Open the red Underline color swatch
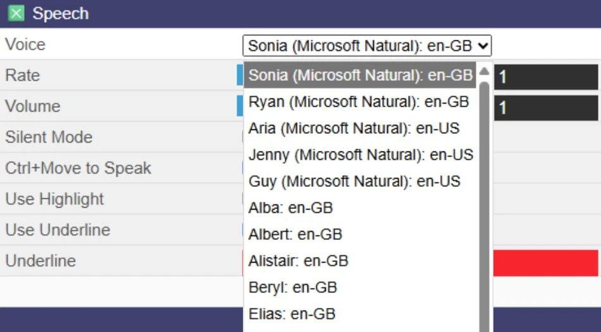Viewport: 601px width, 332px height. click(546, 263)
